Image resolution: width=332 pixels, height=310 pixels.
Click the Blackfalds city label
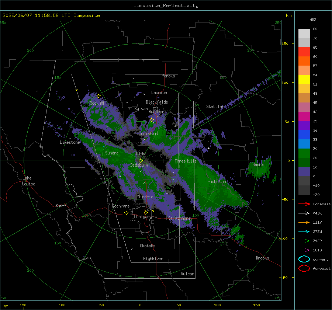(x=157, y=102)
